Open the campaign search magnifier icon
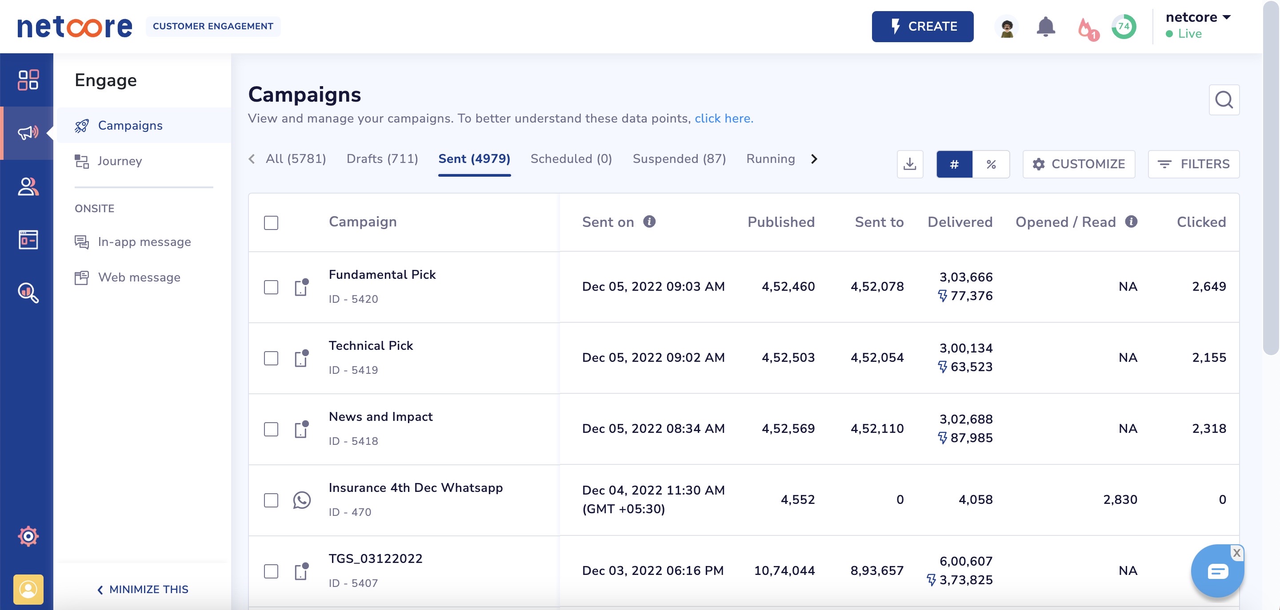This screenshot has height=610, width=1280. pos(1224,100)
